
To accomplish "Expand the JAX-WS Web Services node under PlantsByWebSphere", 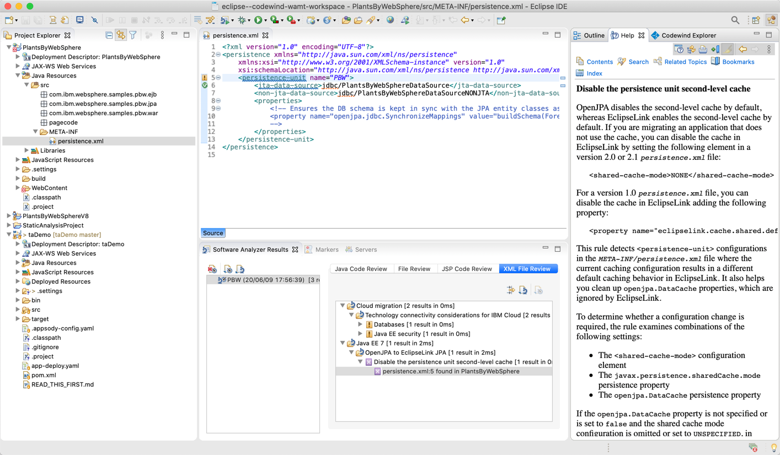I will coord(18,66).
